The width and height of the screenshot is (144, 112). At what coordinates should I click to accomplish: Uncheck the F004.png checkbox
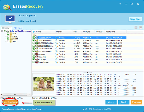tap(34, 60)
